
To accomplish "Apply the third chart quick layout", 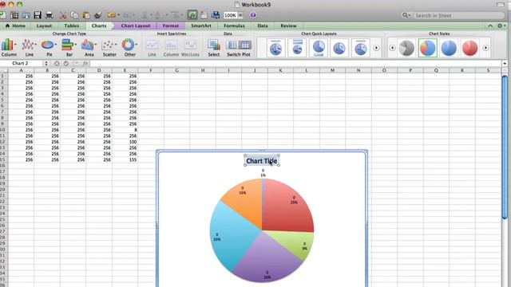I will pos(319,48).
